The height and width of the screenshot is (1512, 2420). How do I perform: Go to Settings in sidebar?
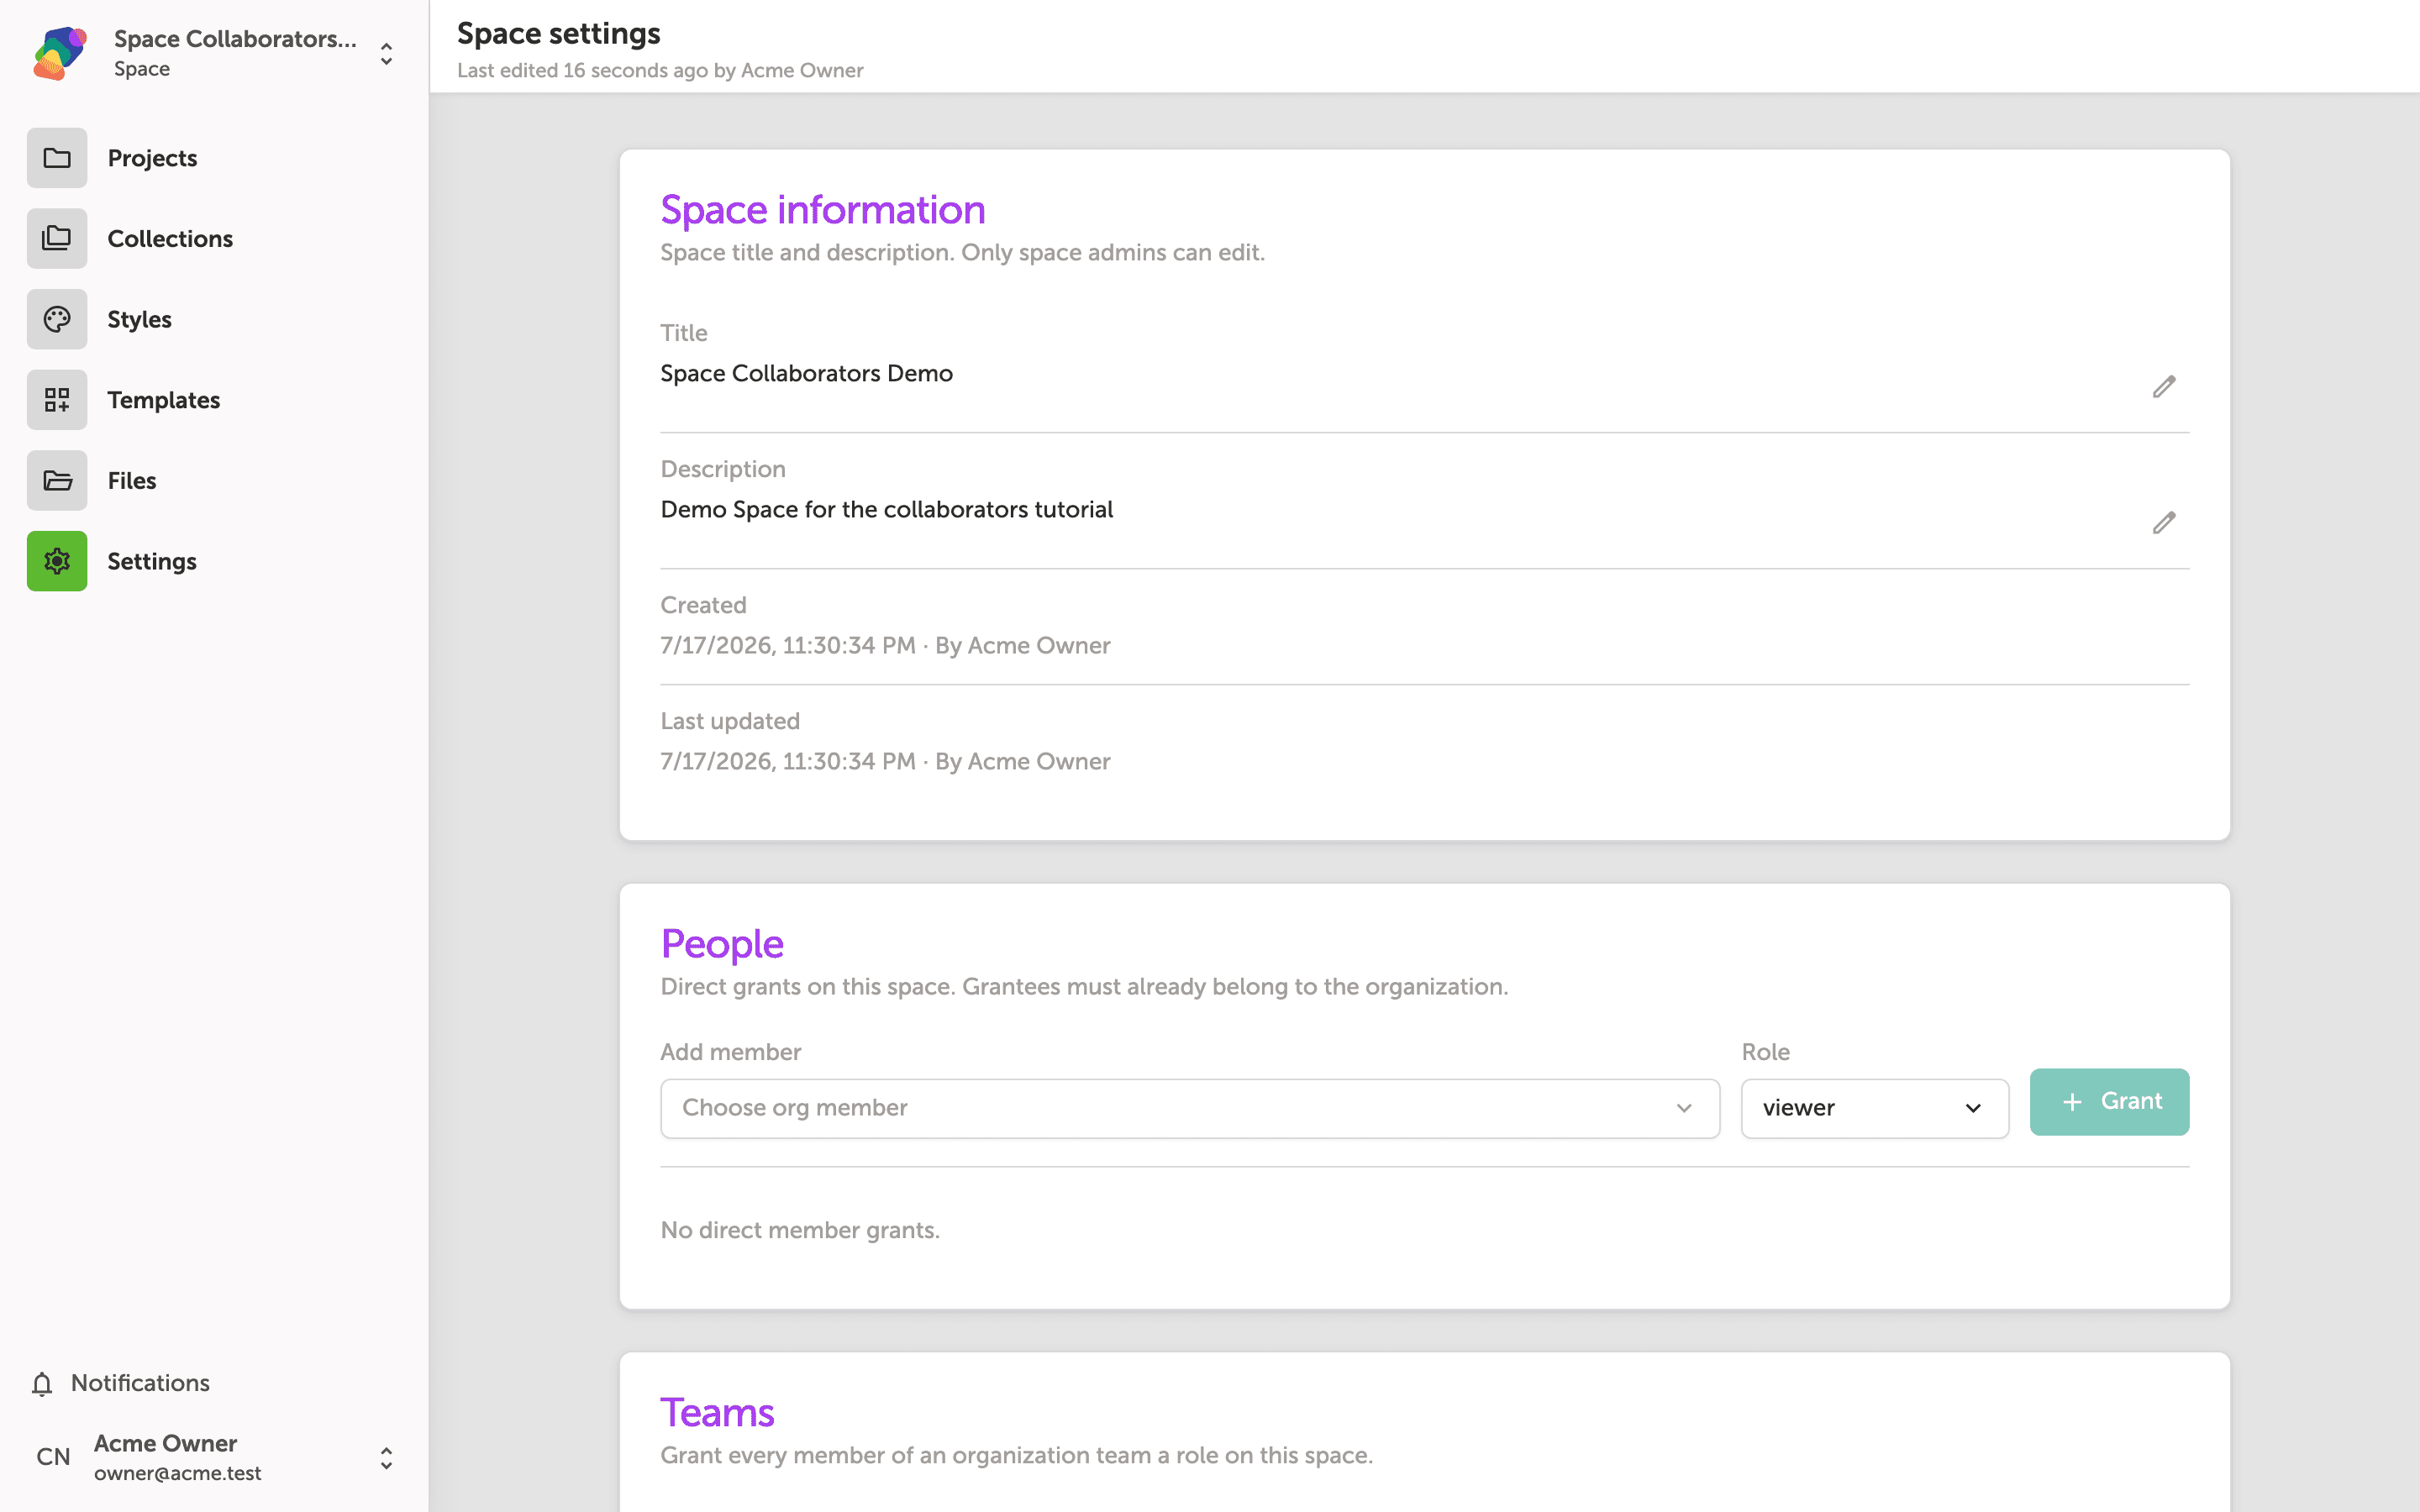click(151, 561)
